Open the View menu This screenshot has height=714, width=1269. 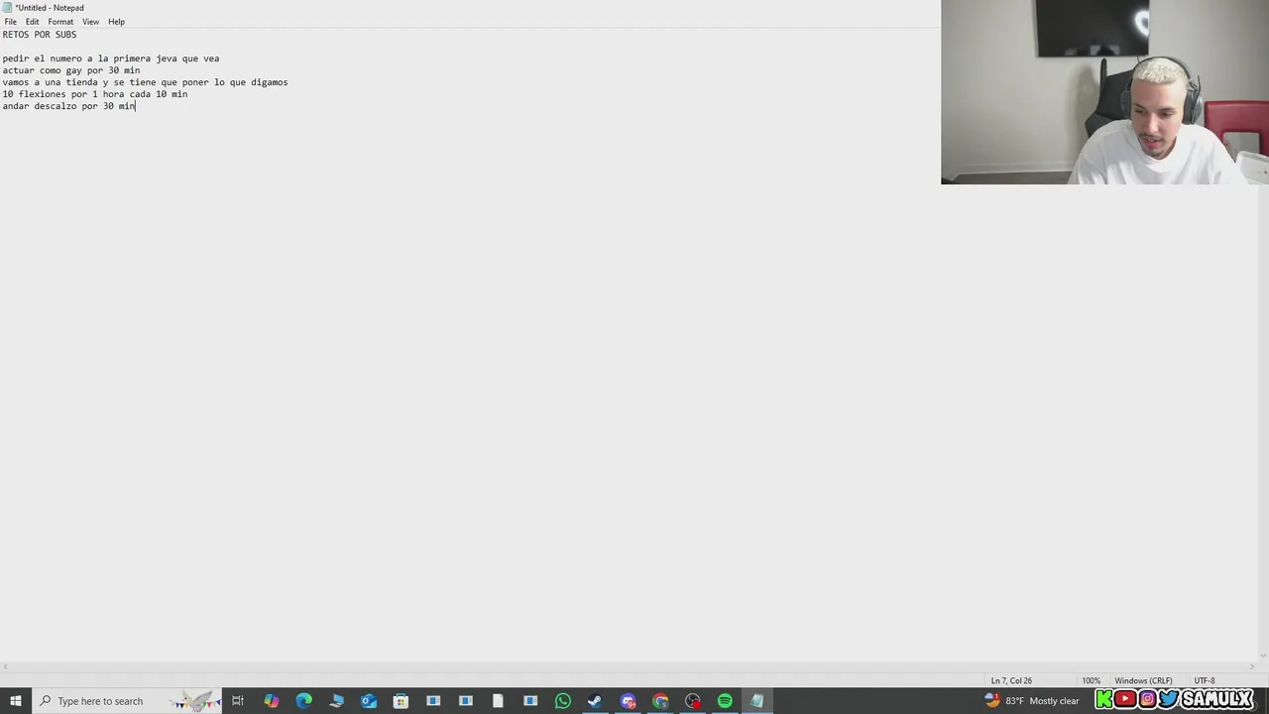90,21
